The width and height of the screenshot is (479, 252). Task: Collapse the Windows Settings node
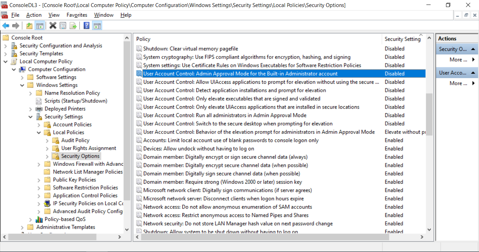point(22,85)
